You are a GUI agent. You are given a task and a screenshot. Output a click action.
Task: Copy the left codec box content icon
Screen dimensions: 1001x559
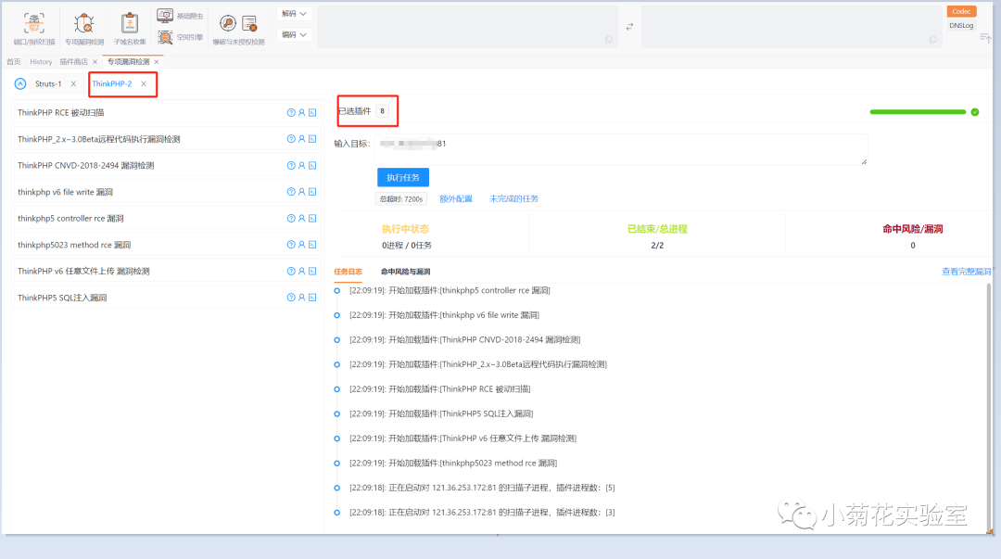pyautogui.click(x=608, y=40)
